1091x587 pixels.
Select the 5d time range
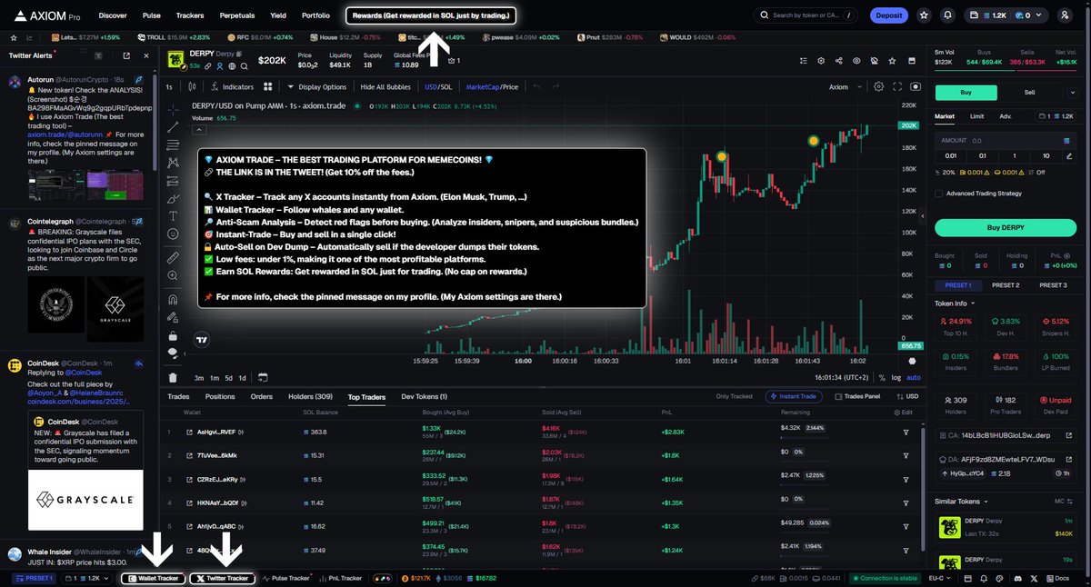(228, 377)
